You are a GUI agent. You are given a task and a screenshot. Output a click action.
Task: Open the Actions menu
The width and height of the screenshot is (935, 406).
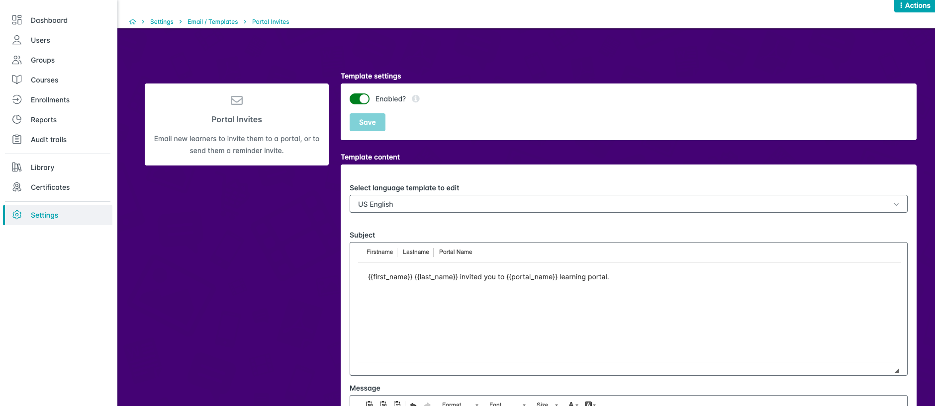[x=914, y=5]
